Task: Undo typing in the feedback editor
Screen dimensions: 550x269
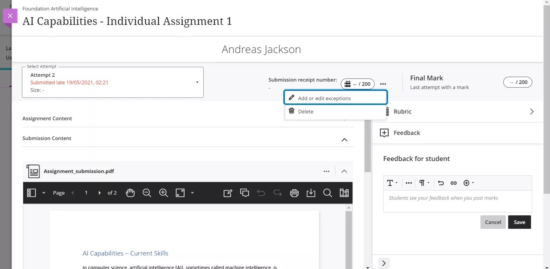Action: (x=440, y=183)
